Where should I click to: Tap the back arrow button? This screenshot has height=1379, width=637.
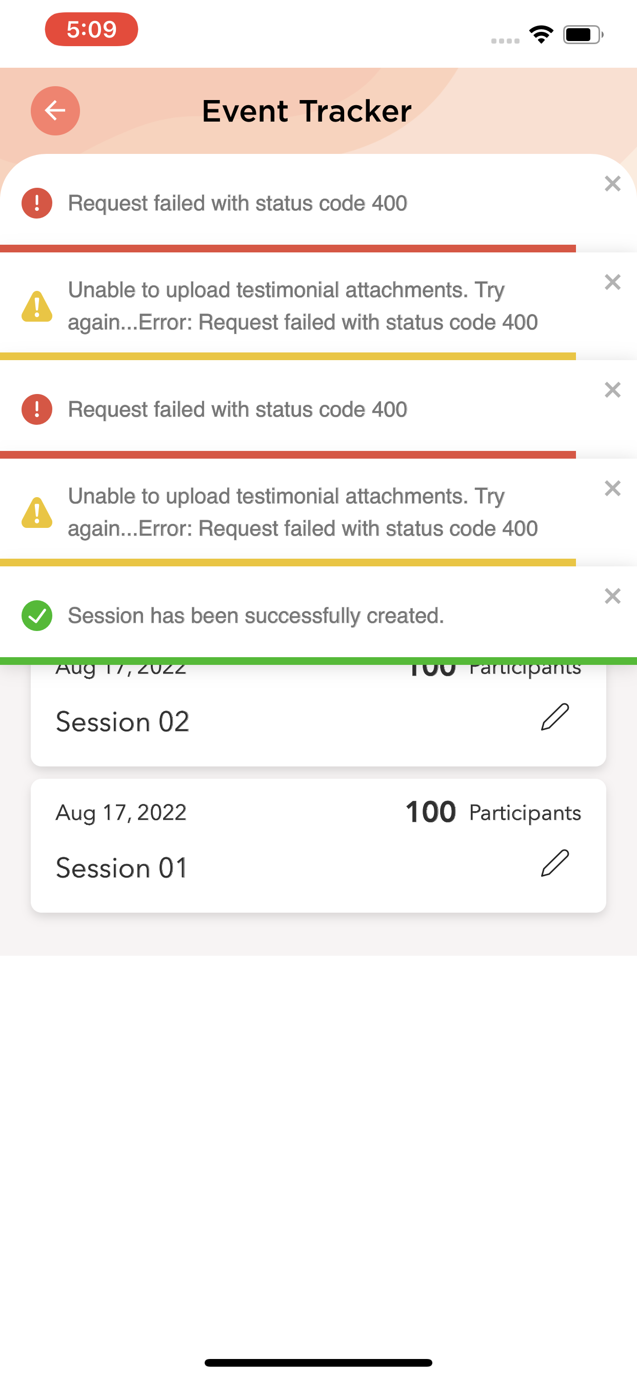point(55,111)
